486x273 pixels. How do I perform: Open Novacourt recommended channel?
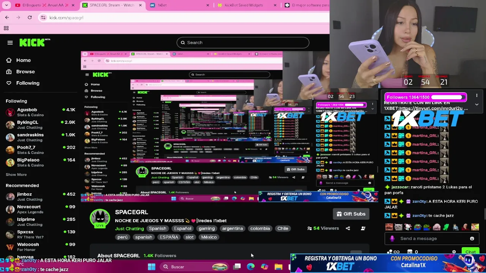[41, 209]
